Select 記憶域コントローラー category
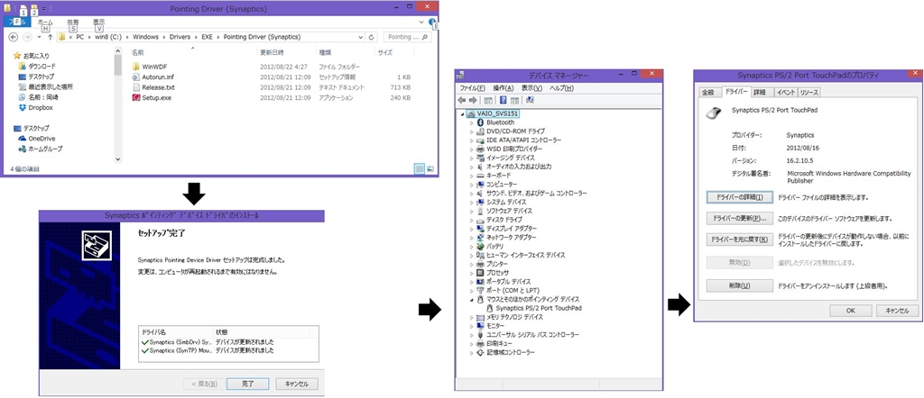This screenshot has width=924, height=398. [x=511, y=352]
